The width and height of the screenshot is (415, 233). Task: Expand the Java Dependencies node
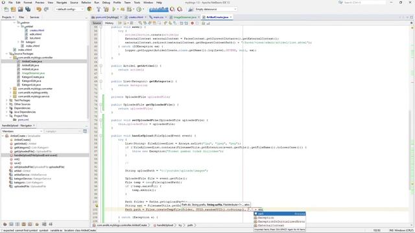[x=7, y=112]
